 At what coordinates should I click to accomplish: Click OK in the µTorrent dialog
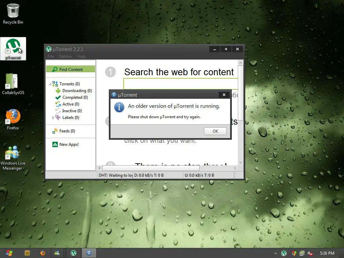tap(215, 131)
